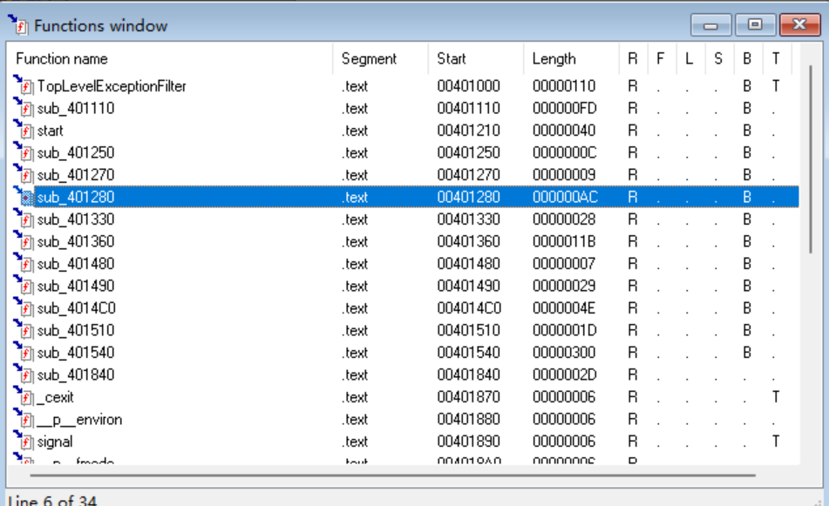Click the T flag in TopLevelExceptionFilter row
Viewport: 829px width, 506px height.
(x=776, y=86)
